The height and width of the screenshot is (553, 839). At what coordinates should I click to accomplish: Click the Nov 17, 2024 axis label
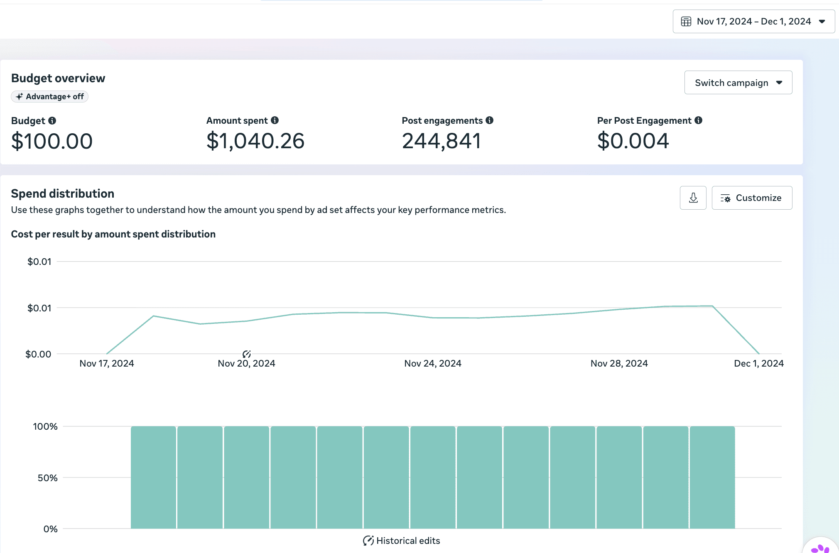107,364
